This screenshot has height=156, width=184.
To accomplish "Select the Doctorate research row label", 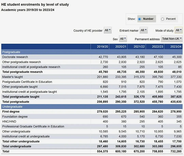I will pyautogui.click(x=15, y=57).
